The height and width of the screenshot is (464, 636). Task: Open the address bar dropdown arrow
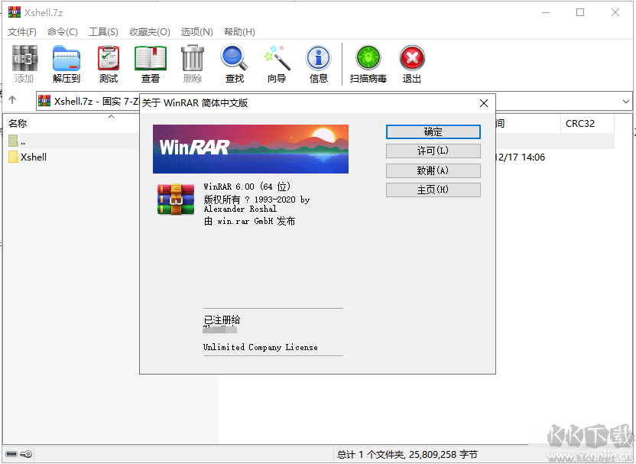627,101
